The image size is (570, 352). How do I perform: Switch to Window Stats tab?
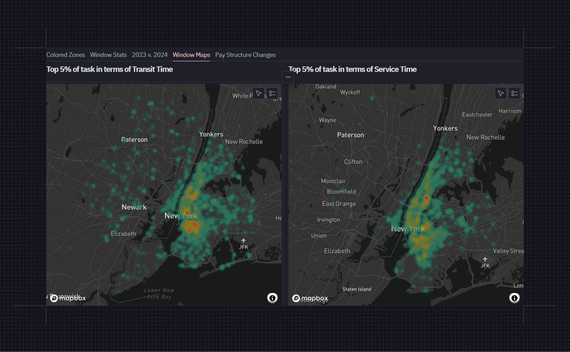pyautogui.click(x=108, y=55)
